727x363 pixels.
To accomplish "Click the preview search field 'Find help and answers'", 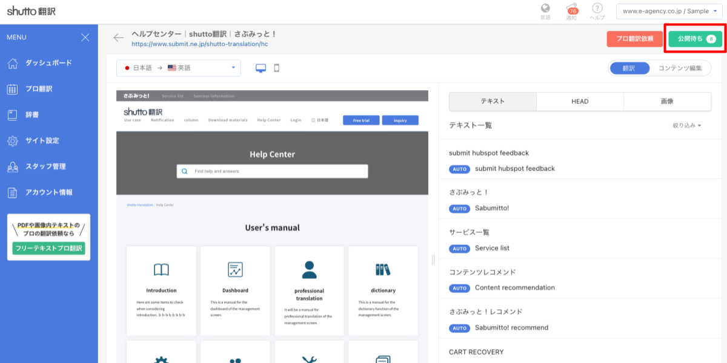I will click(x=272, y=171).
